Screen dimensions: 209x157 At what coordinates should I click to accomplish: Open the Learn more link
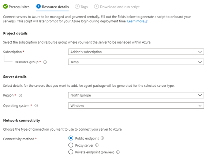pyautogui.click(x=137, y=21)
